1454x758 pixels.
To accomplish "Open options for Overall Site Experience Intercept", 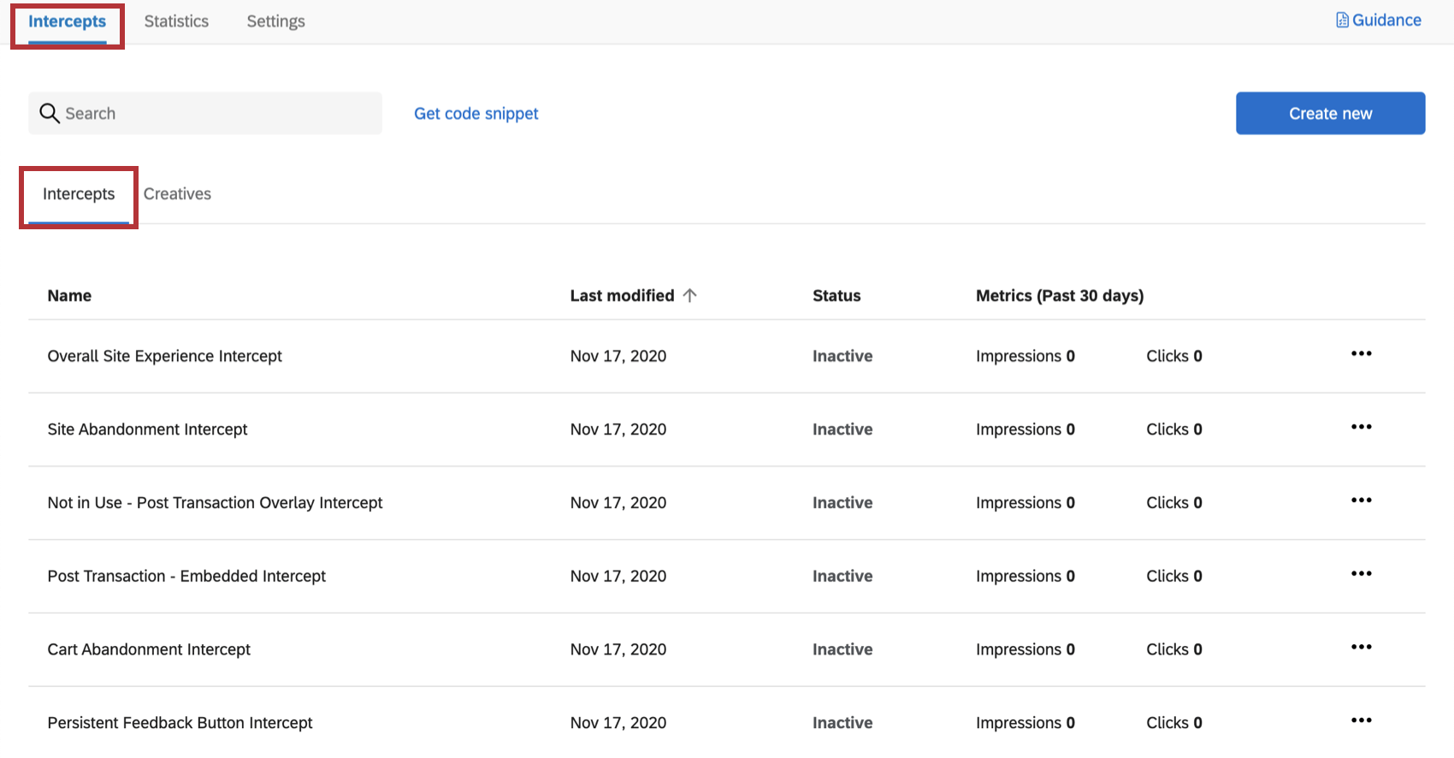I will (x=1361, y=354).
